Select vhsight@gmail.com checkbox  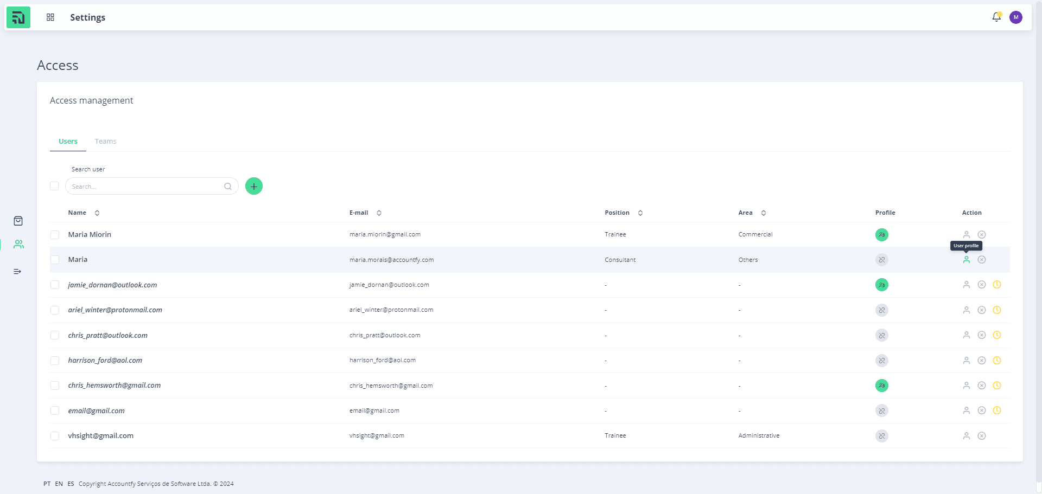pos(55,436)
